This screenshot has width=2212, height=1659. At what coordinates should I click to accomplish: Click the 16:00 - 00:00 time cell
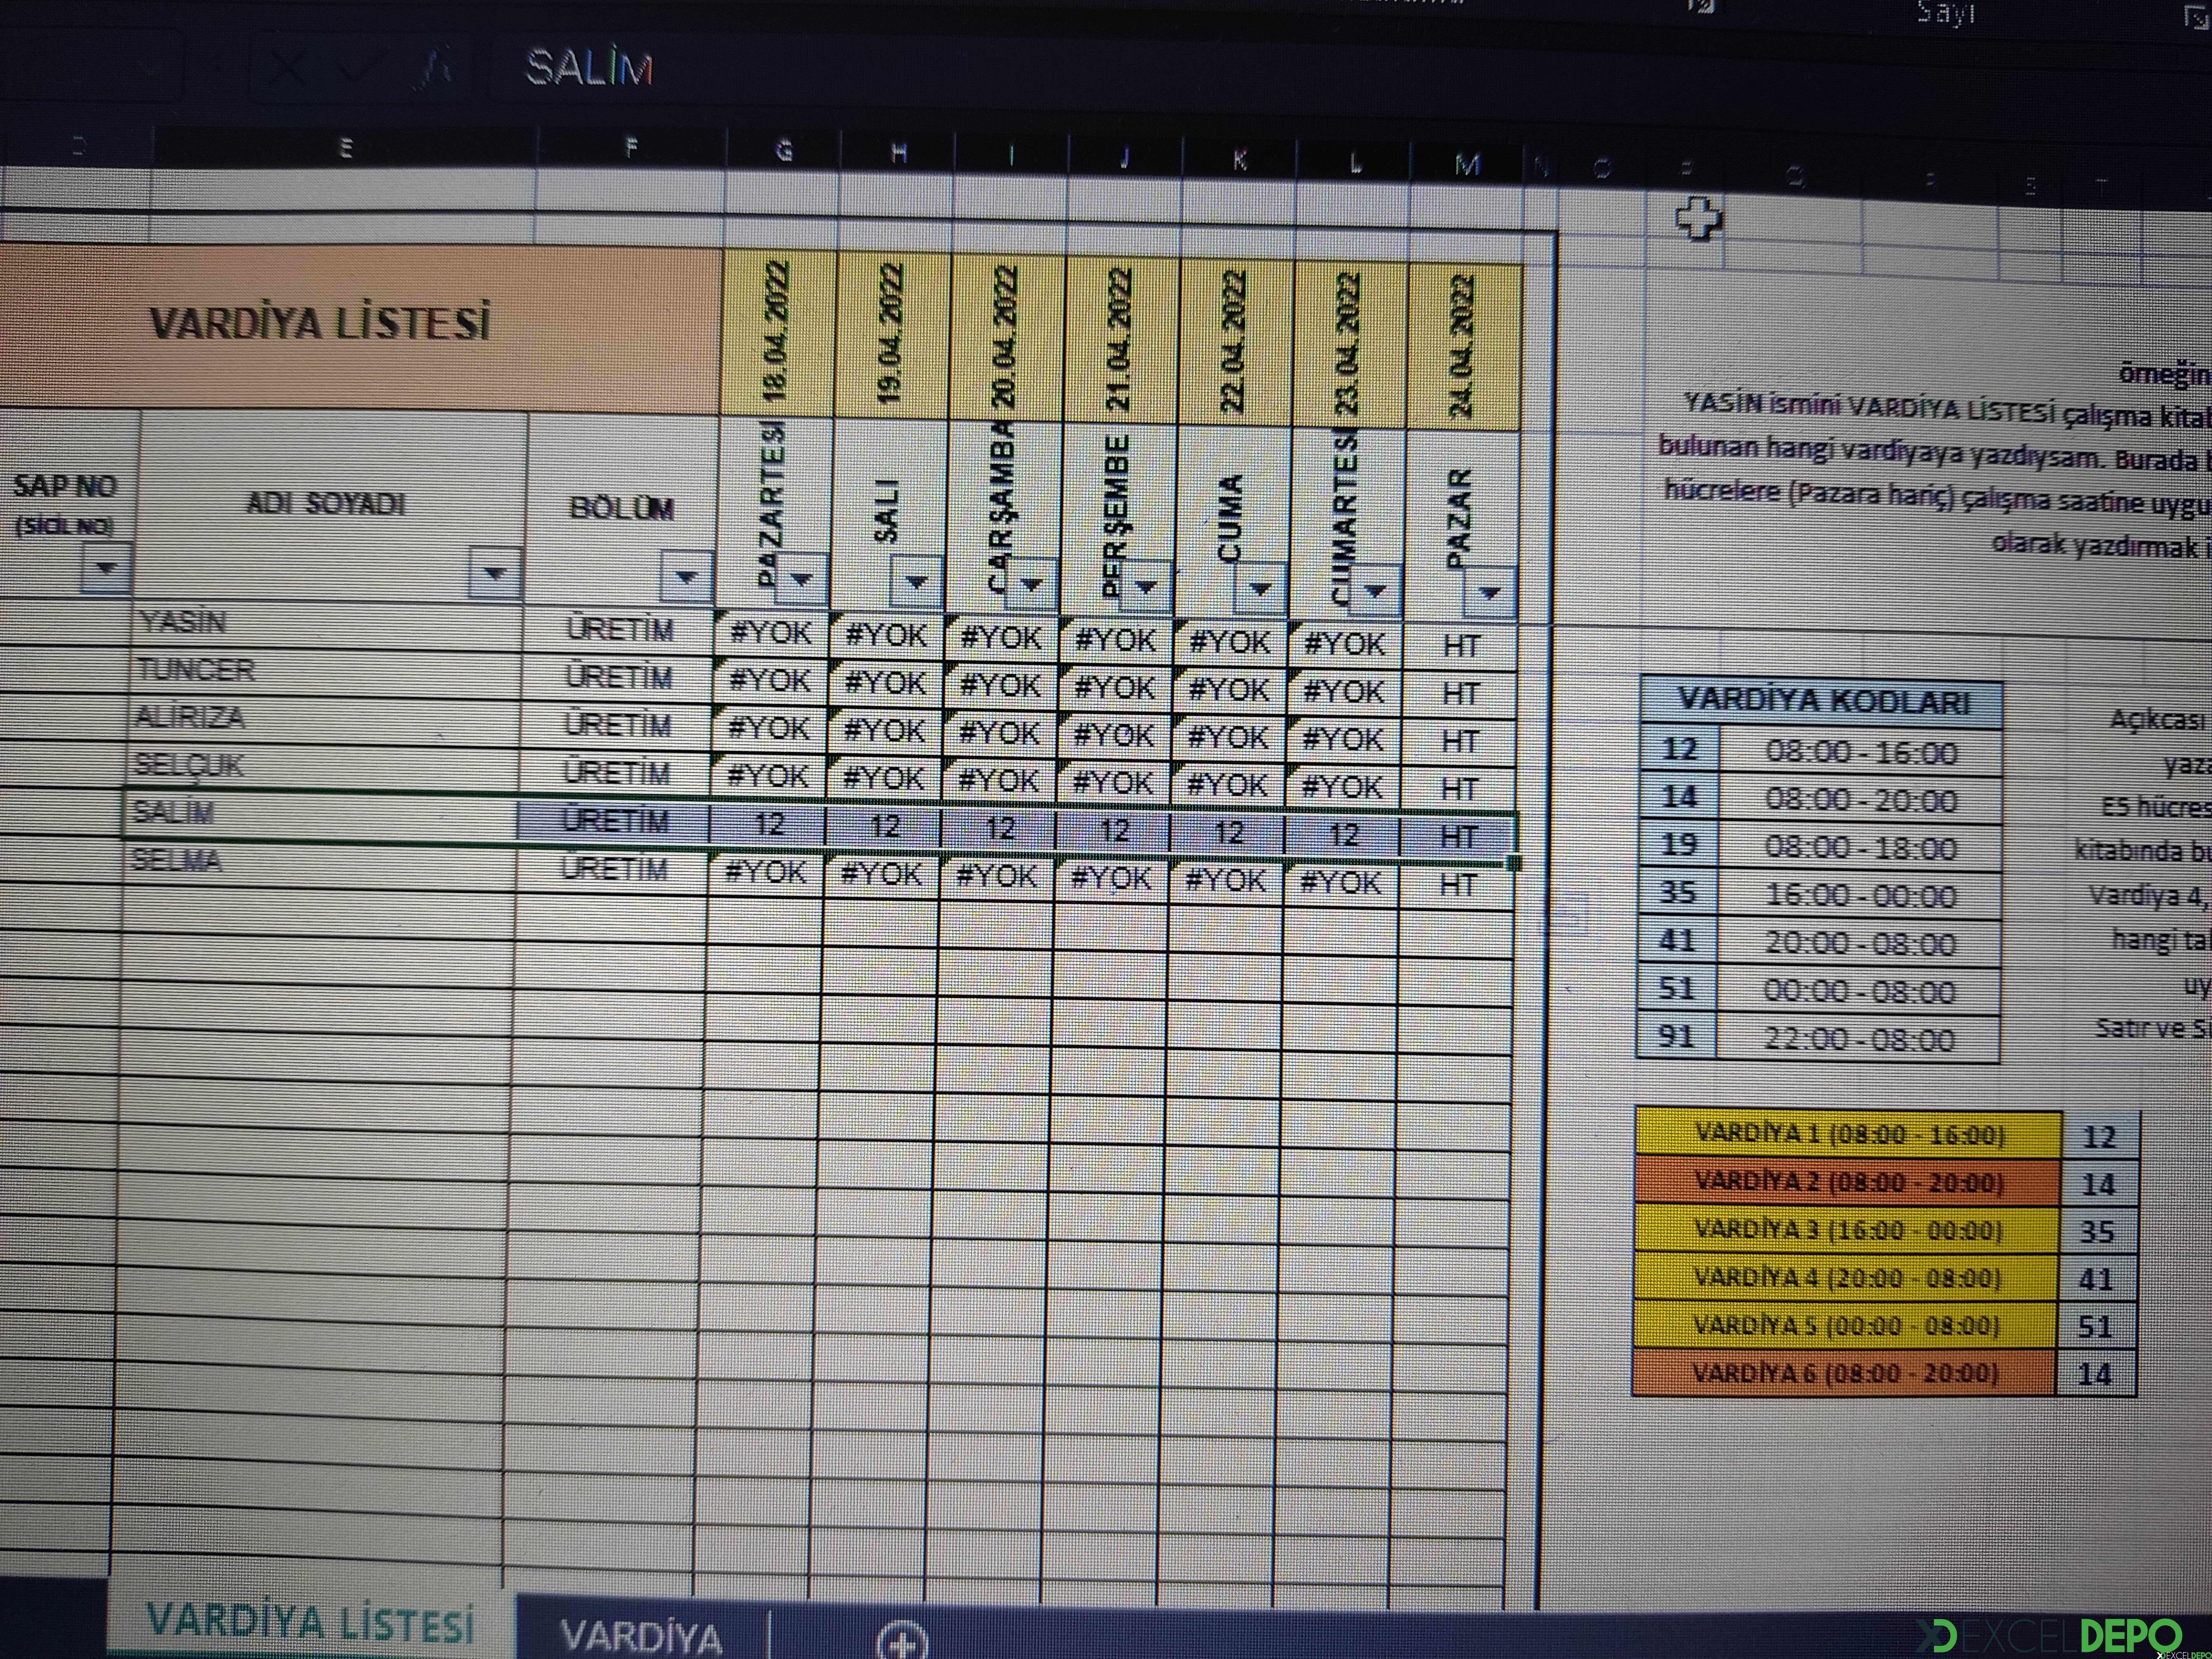(x=1860, y=896)
